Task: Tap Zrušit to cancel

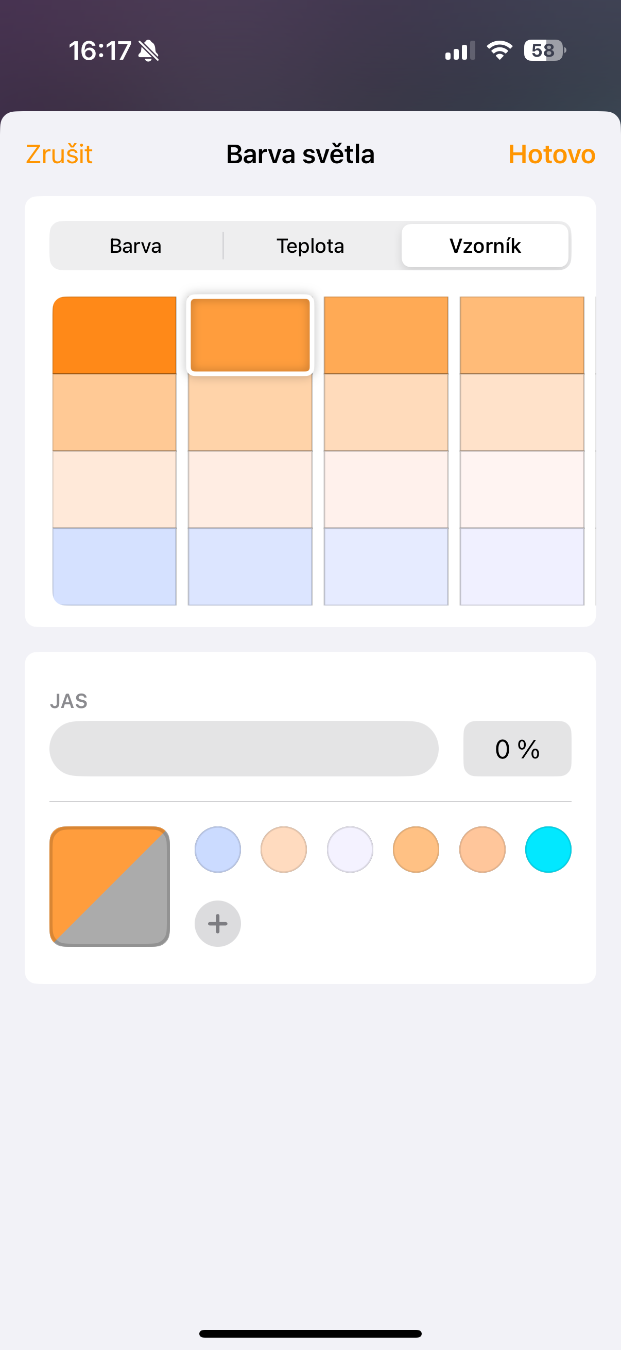Action: pos(59,154)
